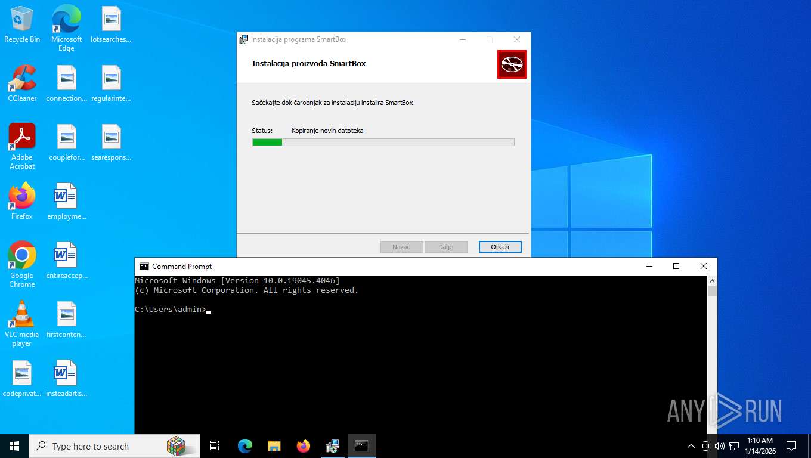Open Firefox from the taskbar
811x458 pixels.
click(304, 446)
